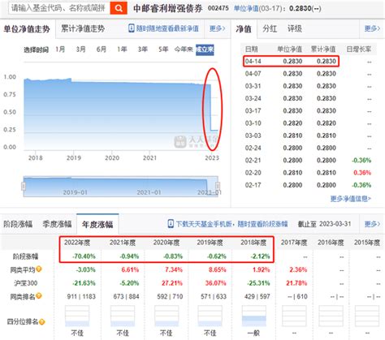This screenshot has width=385, height=340.
Task: Click the 2022年度 quartile ranking chart
Action: click(x=77, y=316)
